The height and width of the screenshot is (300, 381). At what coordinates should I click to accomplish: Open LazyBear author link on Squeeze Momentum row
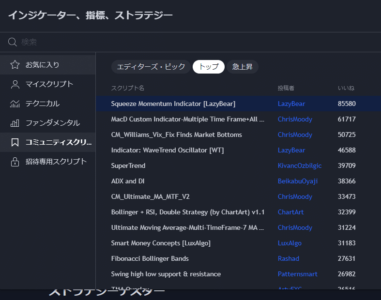pyautogui.click(x=291, y=104)
